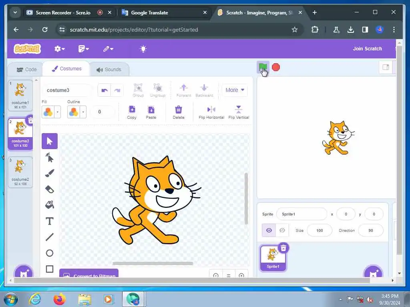Switch to the Costumes tab

click(x=67, y=69)
